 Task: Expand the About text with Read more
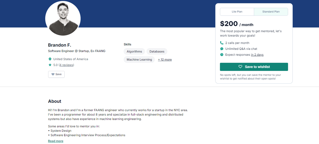[x=56, y=141]
